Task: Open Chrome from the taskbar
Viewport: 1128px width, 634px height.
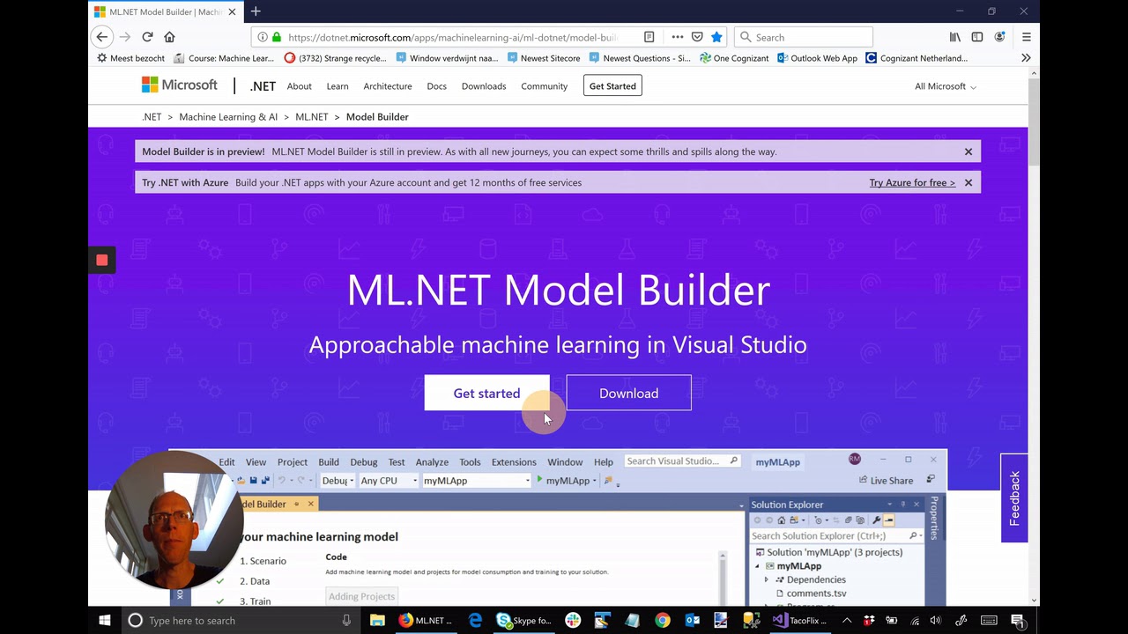Action: click(x=663, y=620)
